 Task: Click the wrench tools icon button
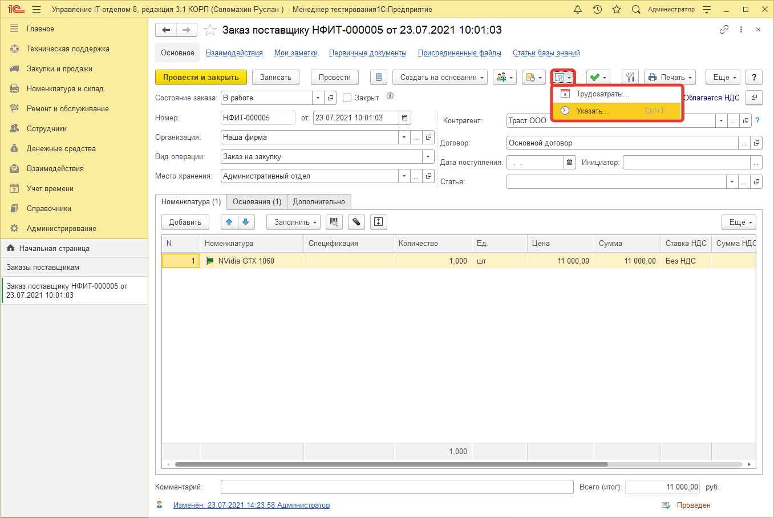[x=630, y=78]
